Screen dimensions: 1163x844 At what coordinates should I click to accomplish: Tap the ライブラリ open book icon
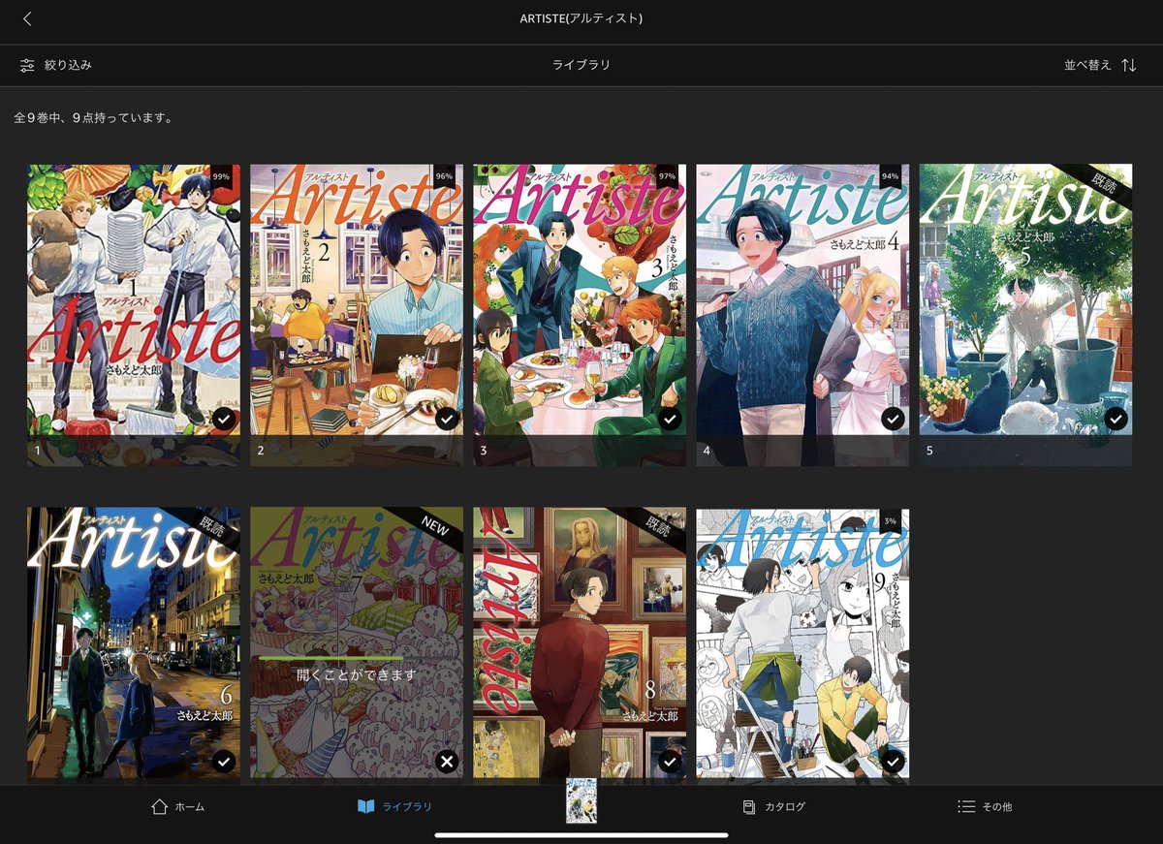pos(365,806)
